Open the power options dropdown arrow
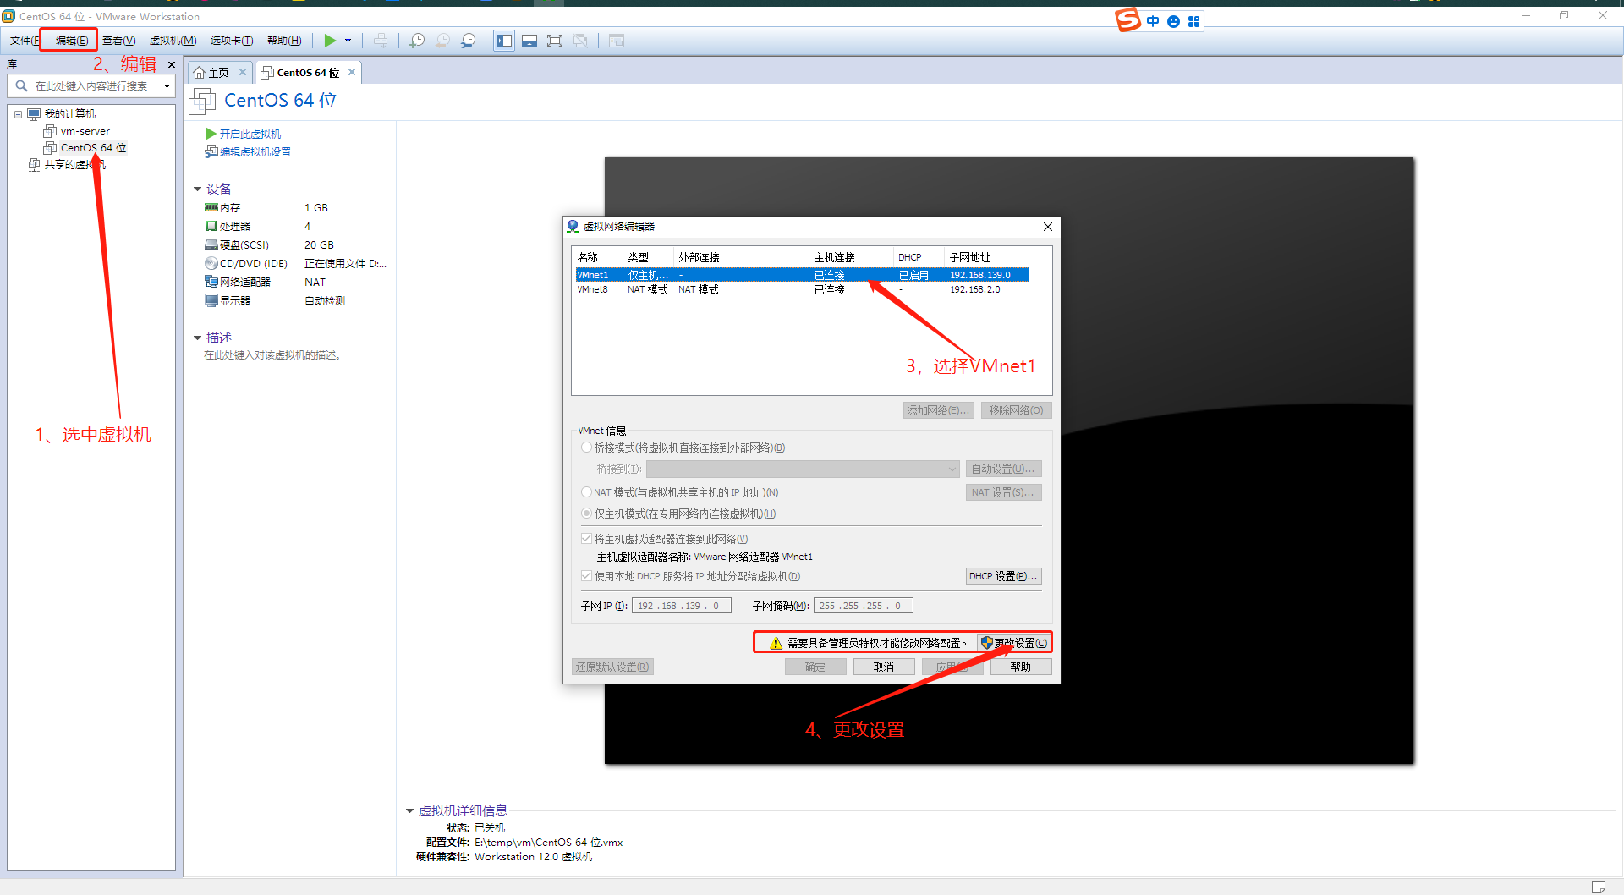This screenshot has height=895, width=1624. point(348,41)
